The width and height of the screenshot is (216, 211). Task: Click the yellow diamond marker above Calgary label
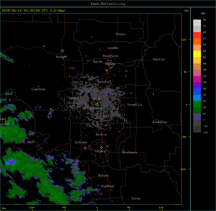[x=101, y=148]
